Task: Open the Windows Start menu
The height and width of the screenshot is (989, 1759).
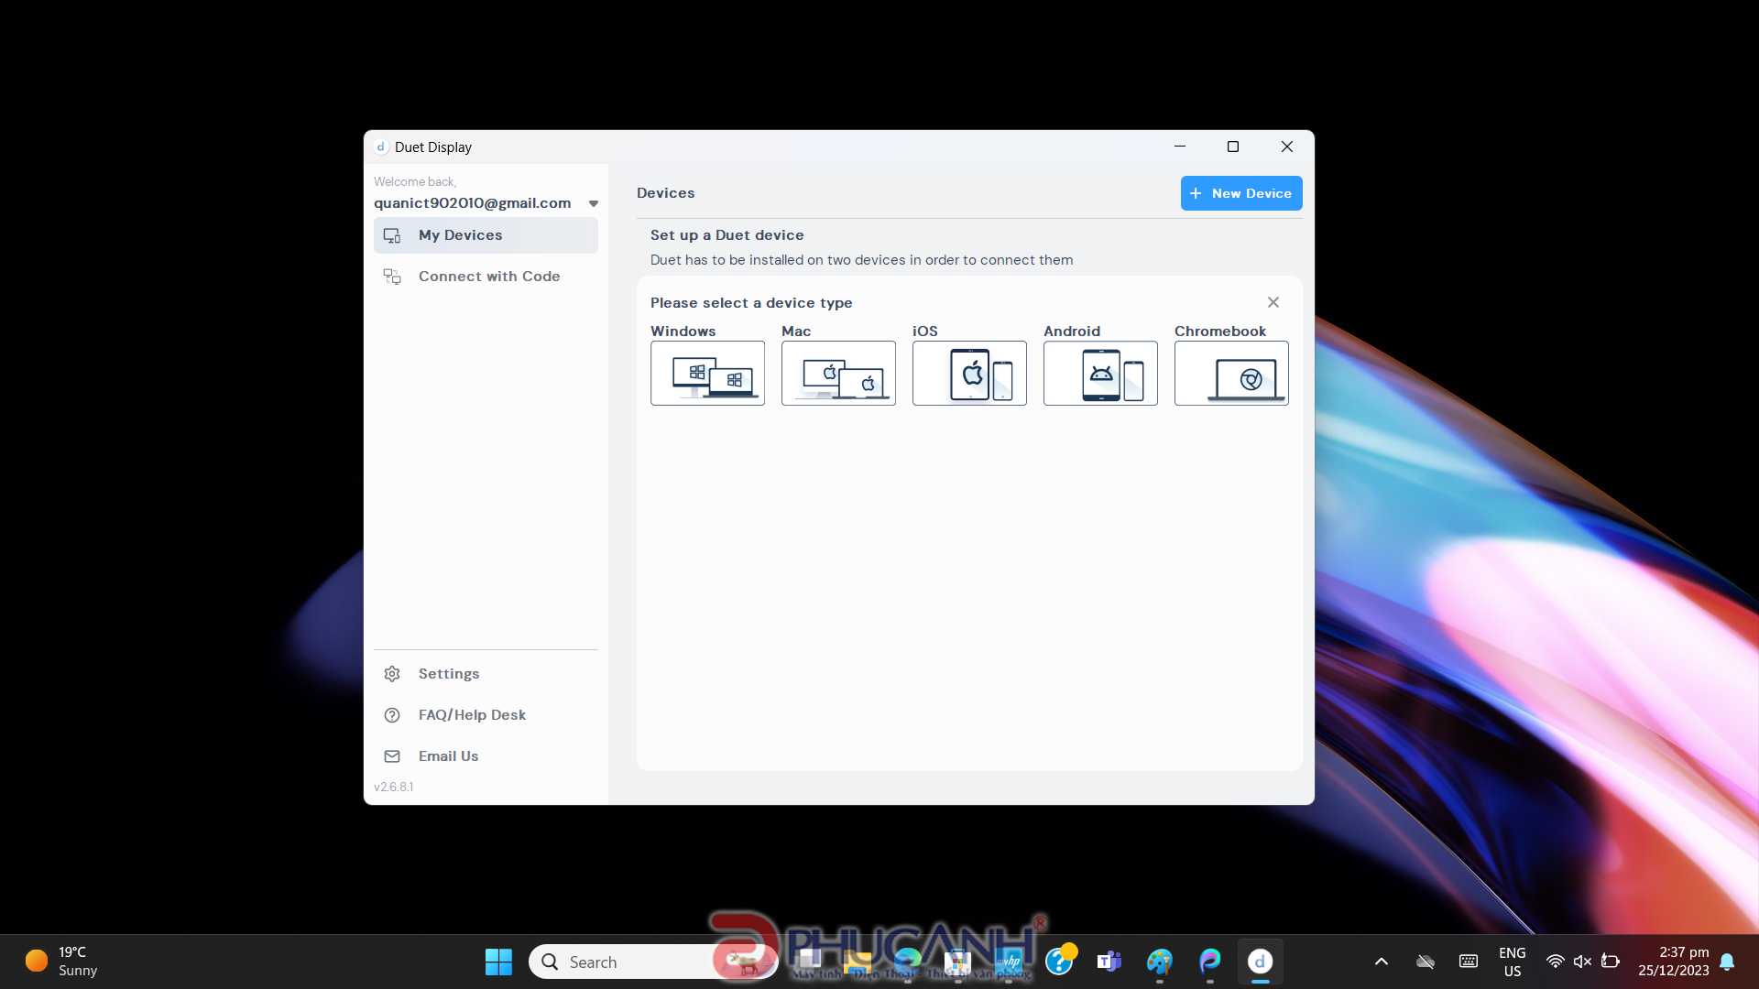Action: pos(498,962)
